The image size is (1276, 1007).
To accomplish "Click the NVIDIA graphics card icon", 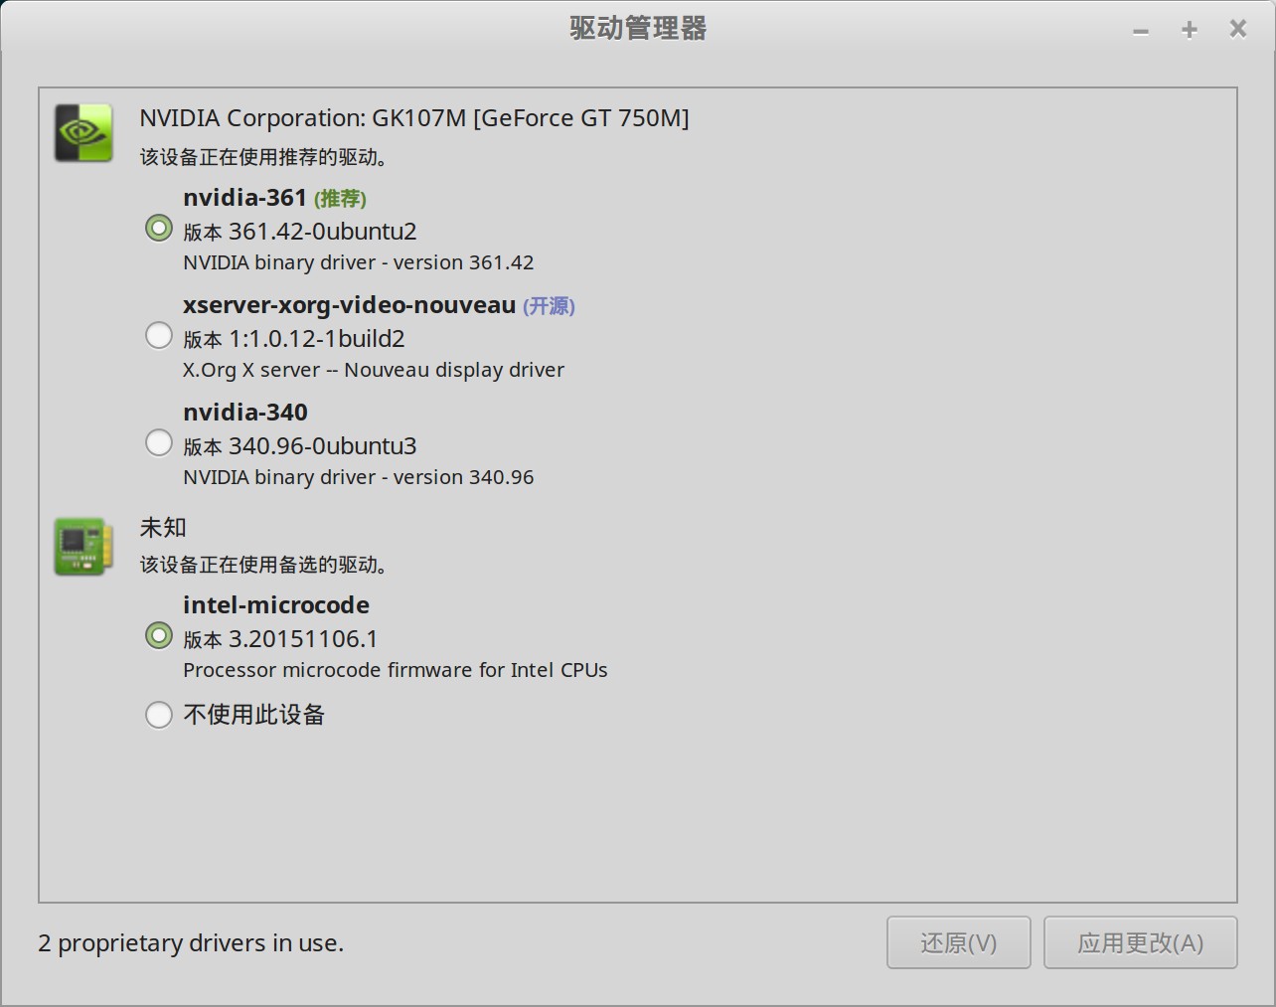I will [x=83, y=132].
